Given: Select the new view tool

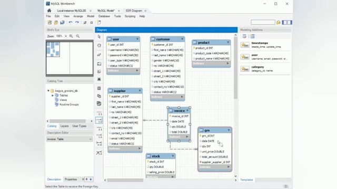Looking at the screenshot, I should pos(99,96).
